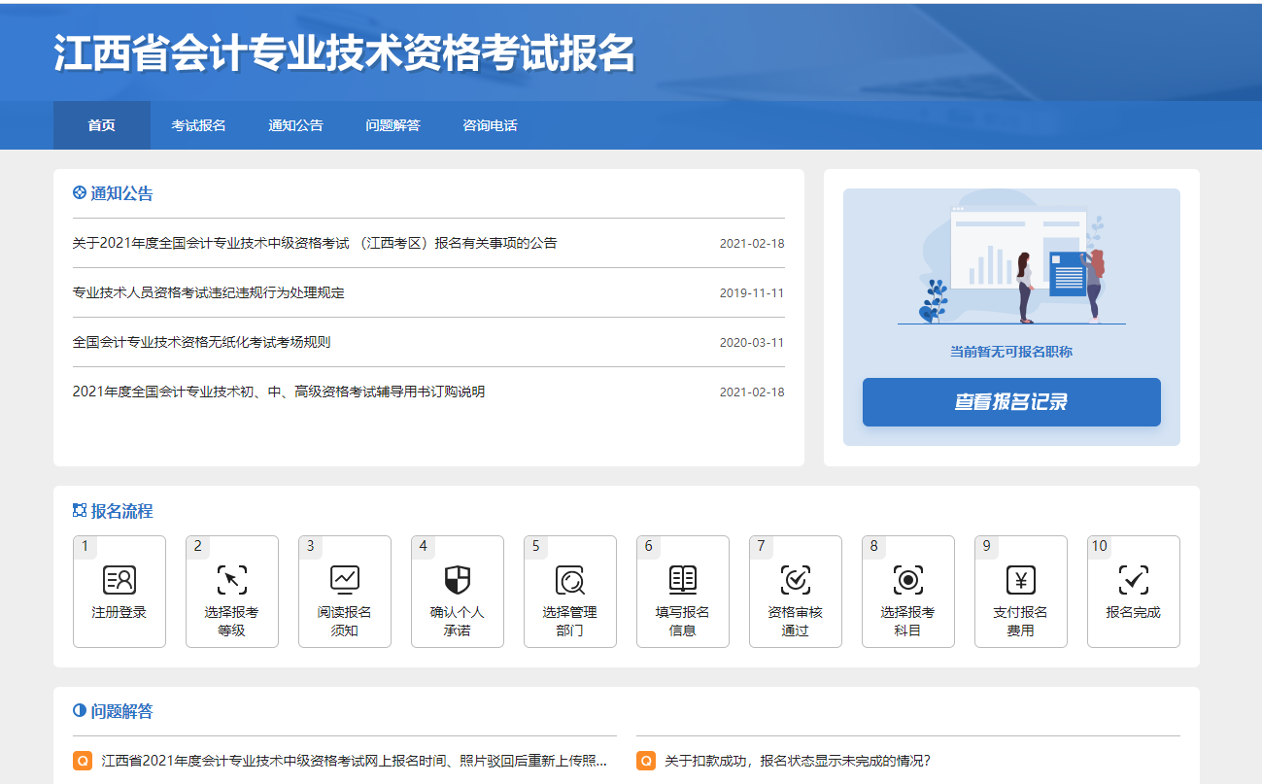Click the 选择报考科目 target step icon
This screenshot has width=1262, height=784.
[x=908, y=578]
